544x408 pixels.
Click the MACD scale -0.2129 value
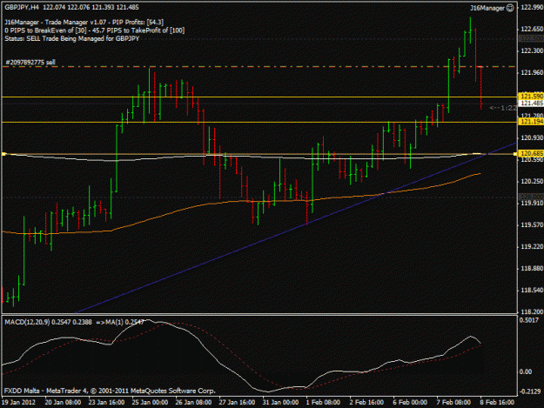tap(530, 391)
